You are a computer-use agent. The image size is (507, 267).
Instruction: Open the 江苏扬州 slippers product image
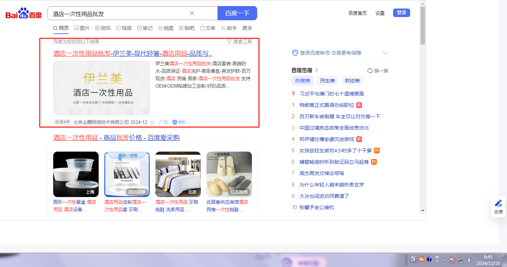coord(229,174)
